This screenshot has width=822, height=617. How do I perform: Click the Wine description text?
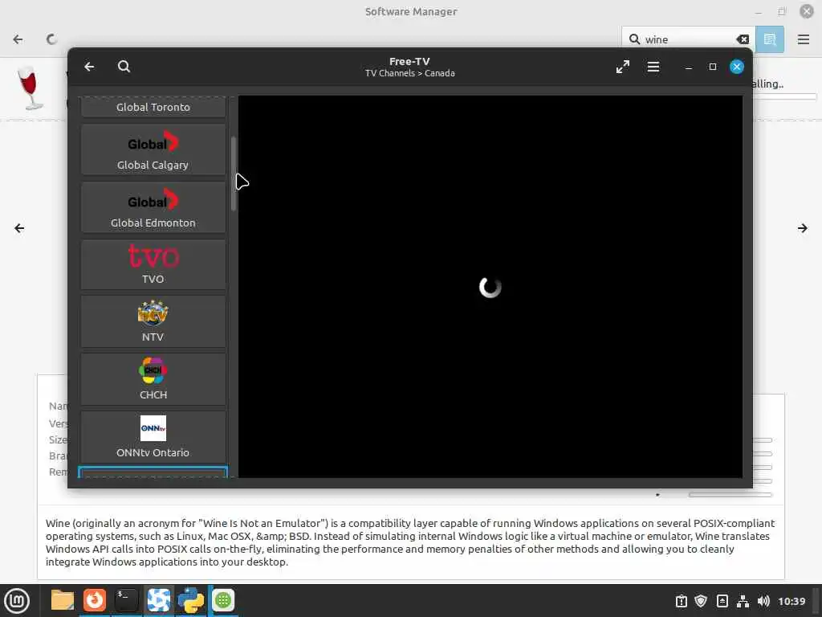coord(410,542)
